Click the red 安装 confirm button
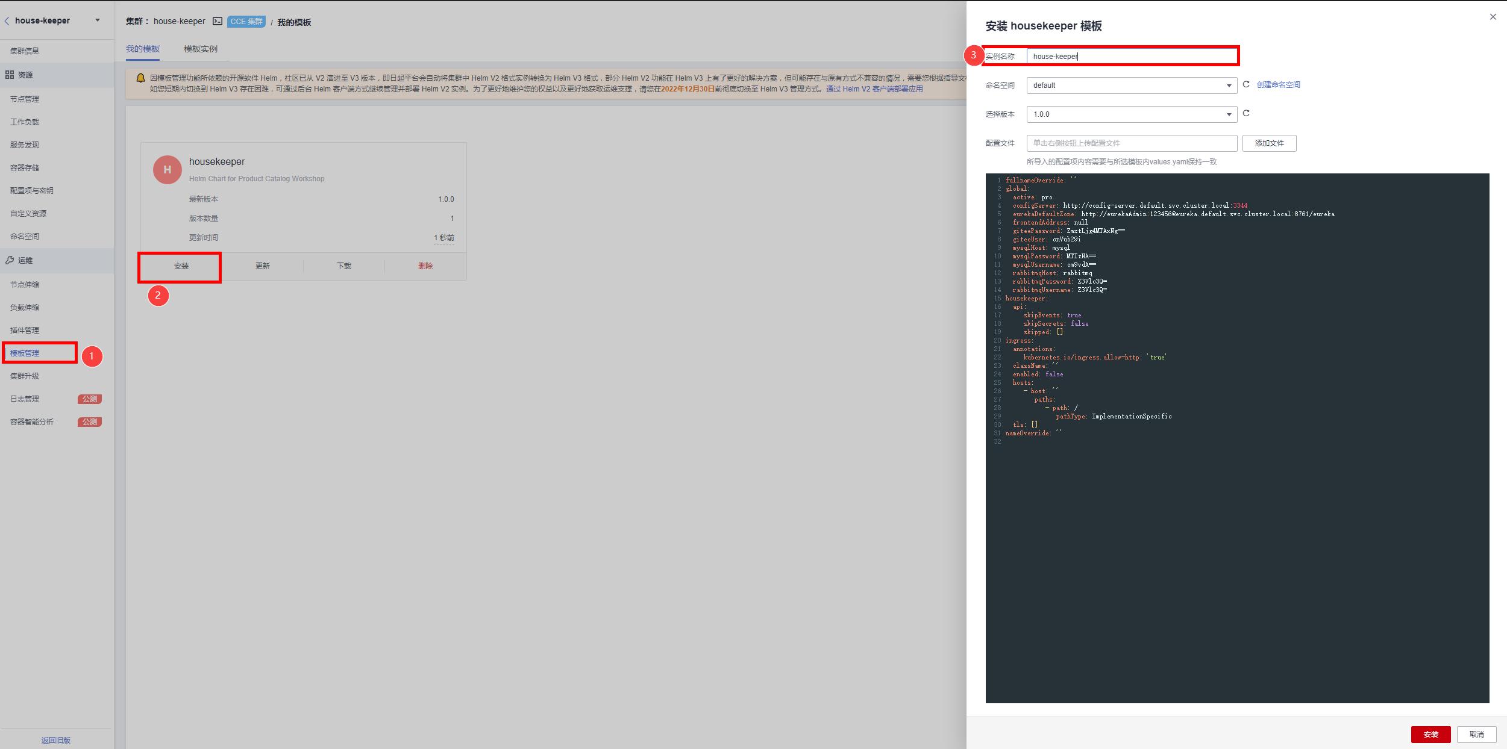 pos(1430,734)
